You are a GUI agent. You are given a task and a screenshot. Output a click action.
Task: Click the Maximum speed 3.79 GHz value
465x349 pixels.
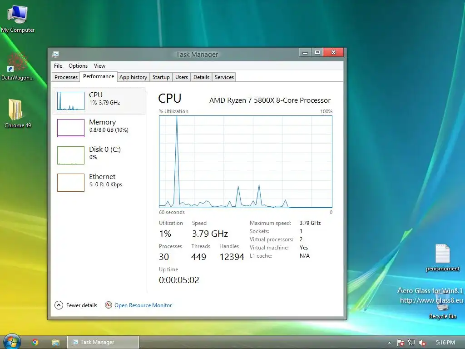(x=310, y=223)
